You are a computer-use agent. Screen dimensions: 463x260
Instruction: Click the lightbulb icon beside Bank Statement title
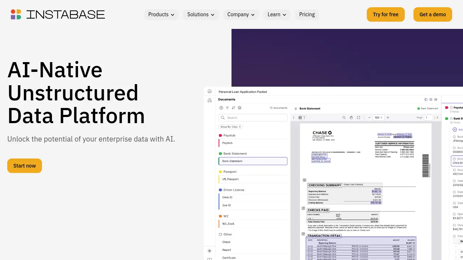296,108
